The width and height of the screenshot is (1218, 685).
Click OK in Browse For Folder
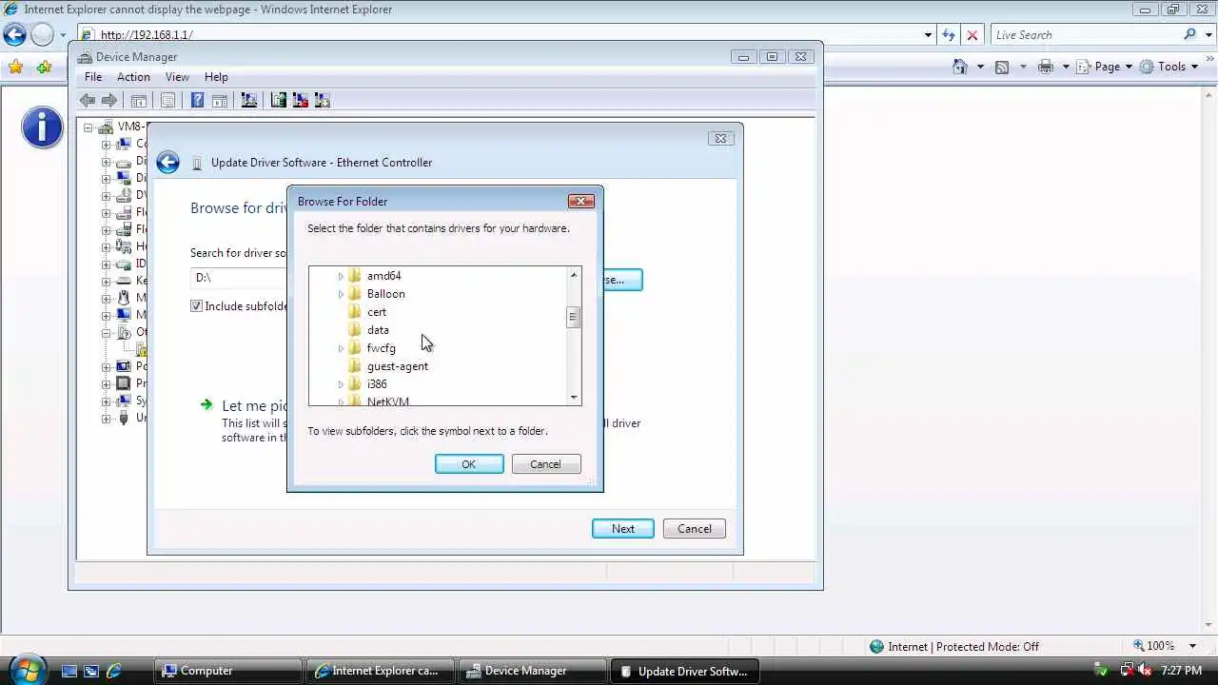[469, 464]
